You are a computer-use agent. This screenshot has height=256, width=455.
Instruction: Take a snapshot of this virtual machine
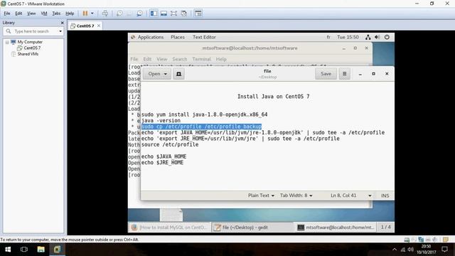[x=119, y=14]
